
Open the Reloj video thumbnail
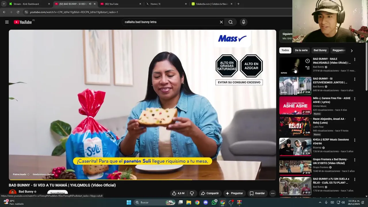[295, 126]
